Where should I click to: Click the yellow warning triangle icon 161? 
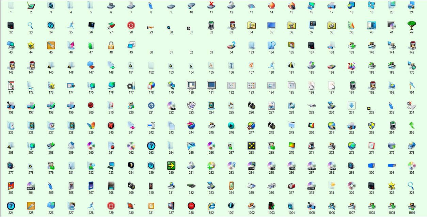tap(291, 65)
